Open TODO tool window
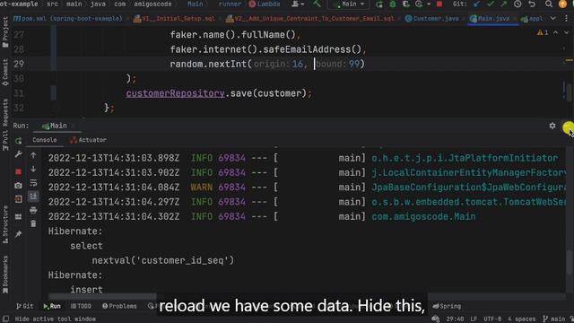 coord(81,306)
